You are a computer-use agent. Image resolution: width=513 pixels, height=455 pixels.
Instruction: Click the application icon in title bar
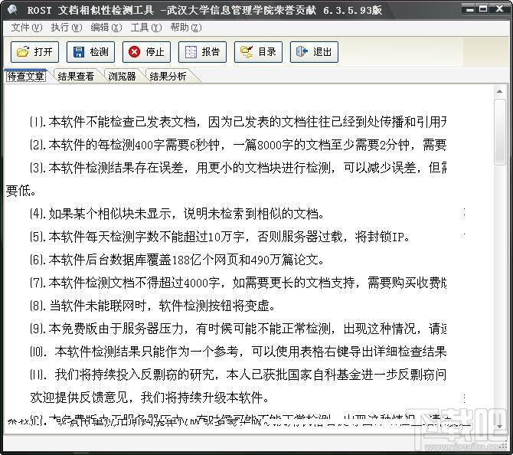[13, 10]
